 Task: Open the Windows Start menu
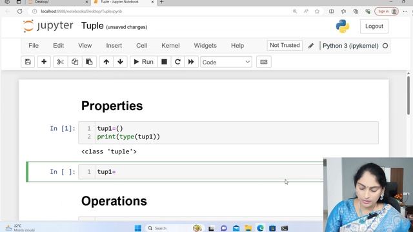click(x=137, y=228)
